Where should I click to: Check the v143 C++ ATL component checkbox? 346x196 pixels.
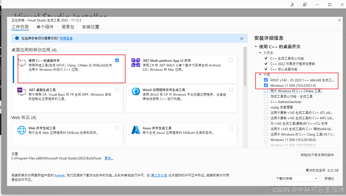coord(266,113)
